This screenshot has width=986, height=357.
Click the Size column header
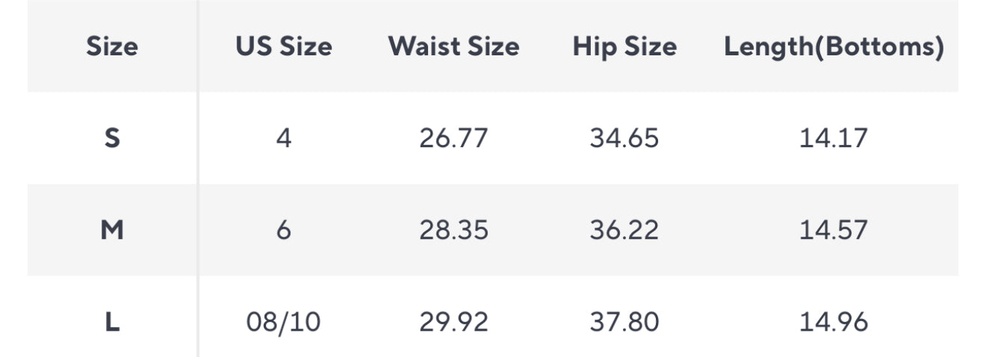pyautogui.click(x=112, y=47)
